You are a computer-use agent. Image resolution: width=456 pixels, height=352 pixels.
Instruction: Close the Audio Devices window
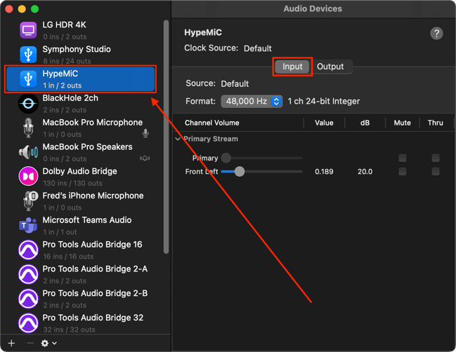(x=9, y=9)
